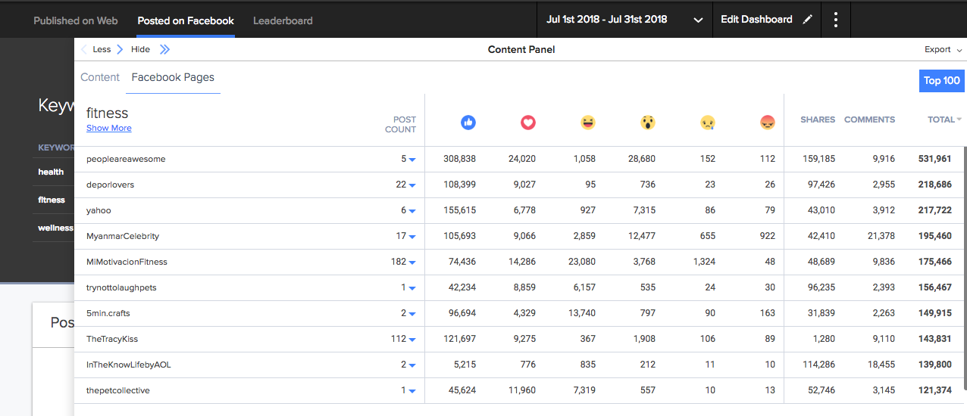
Task: Sort by COMMENTS column header
Action: point(869,120)
